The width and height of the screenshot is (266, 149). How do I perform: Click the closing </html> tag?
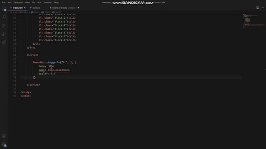coord(26,96)
